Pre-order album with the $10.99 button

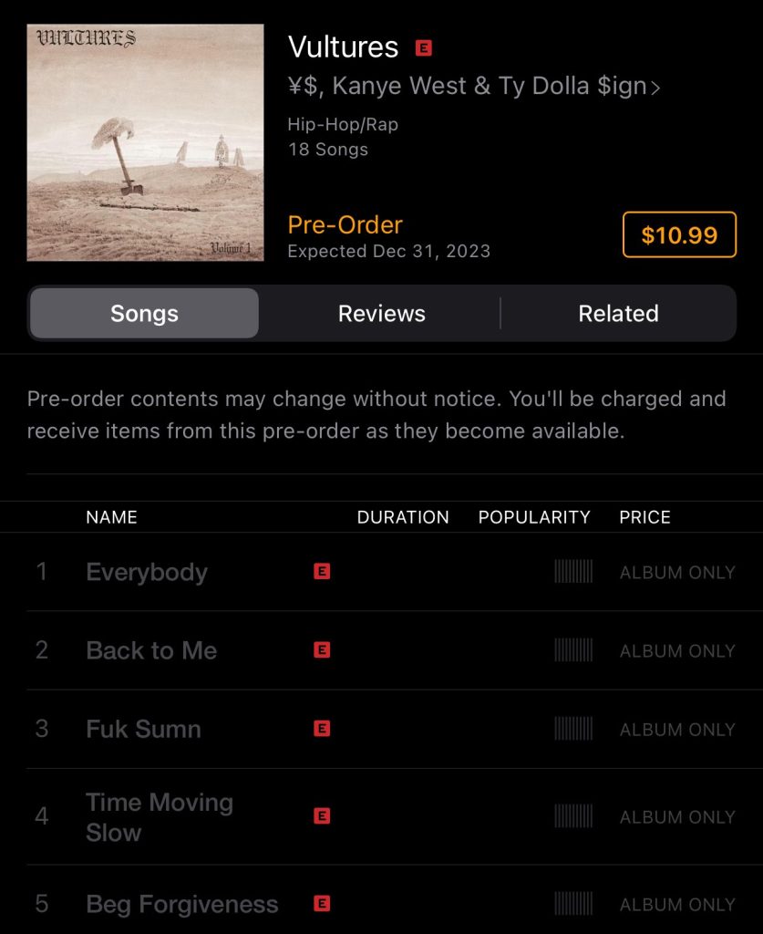[679, 234]
